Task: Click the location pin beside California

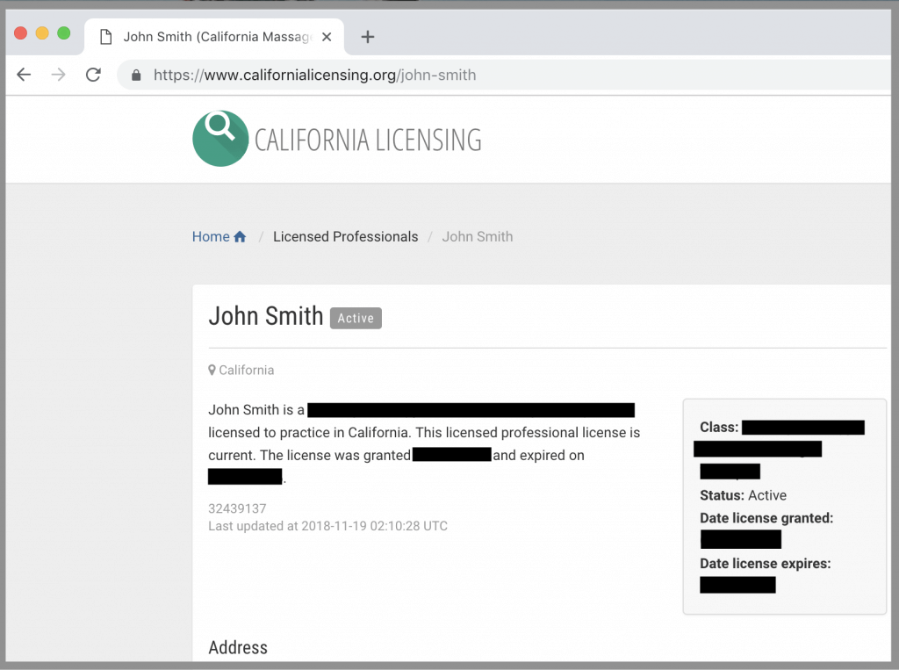Action: click(212, 371)
